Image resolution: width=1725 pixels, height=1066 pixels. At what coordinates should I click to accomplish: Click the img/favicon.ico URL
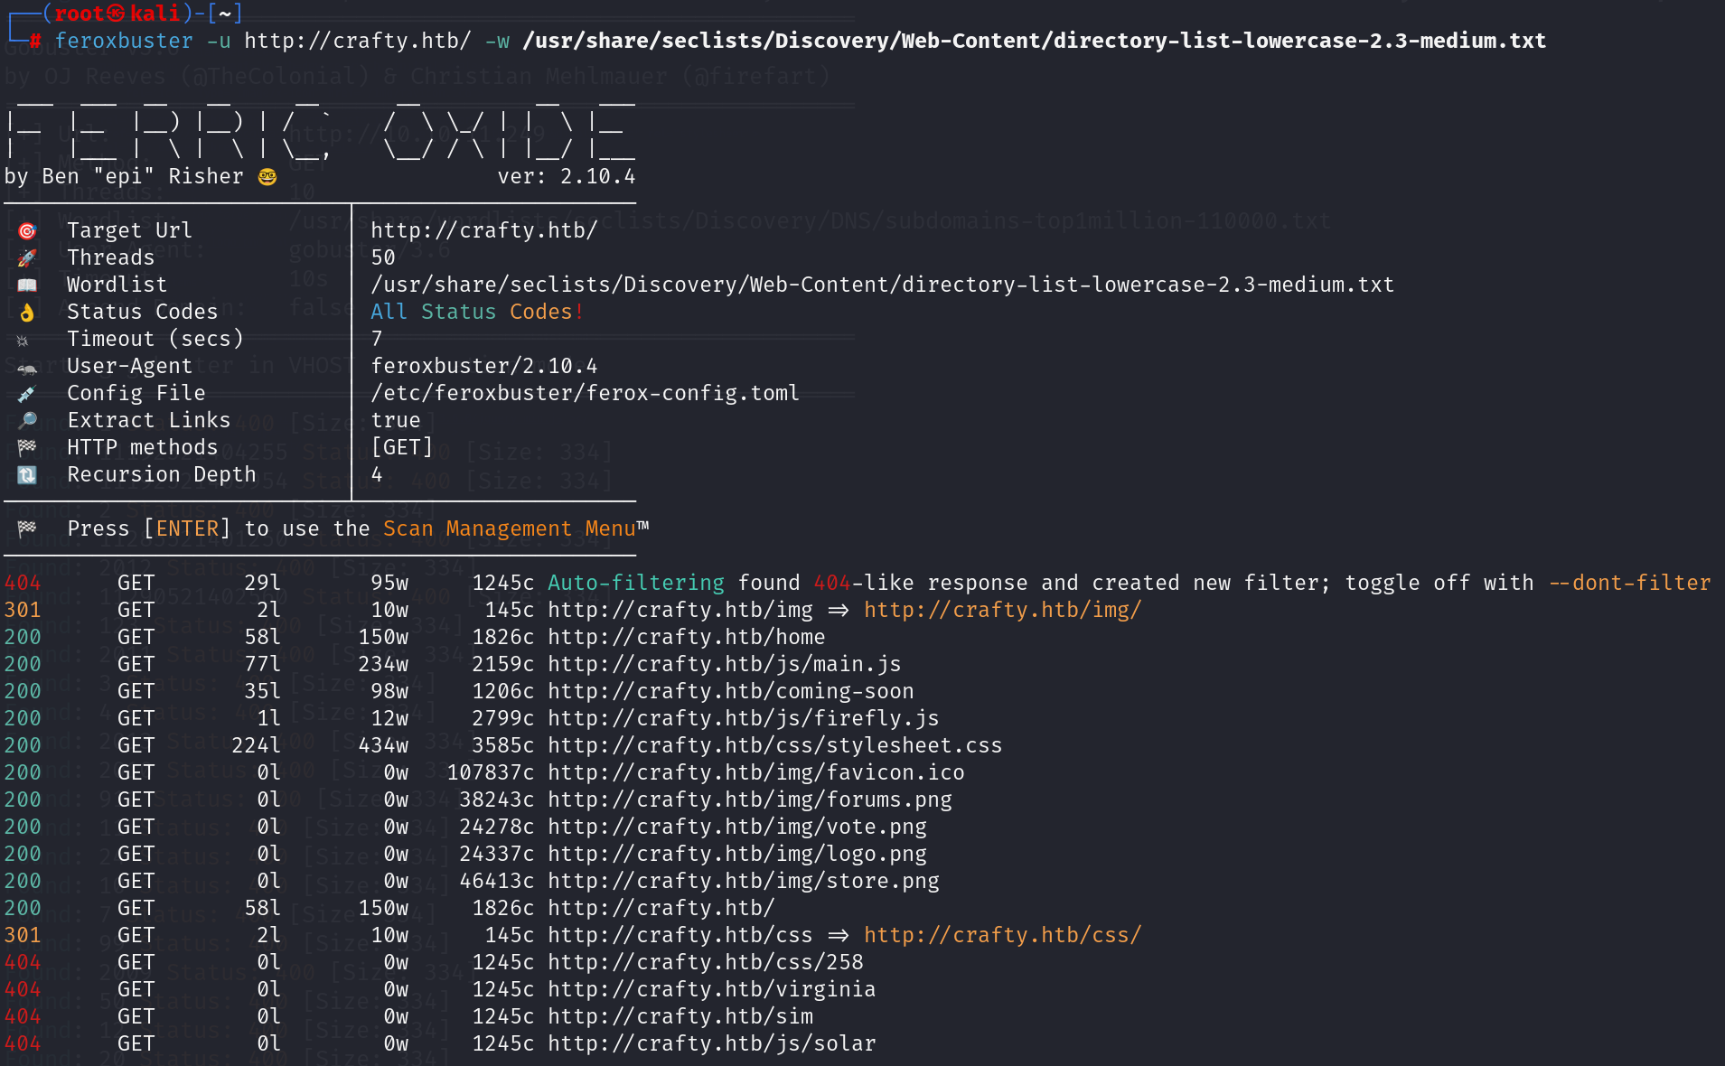coord(756,772)
